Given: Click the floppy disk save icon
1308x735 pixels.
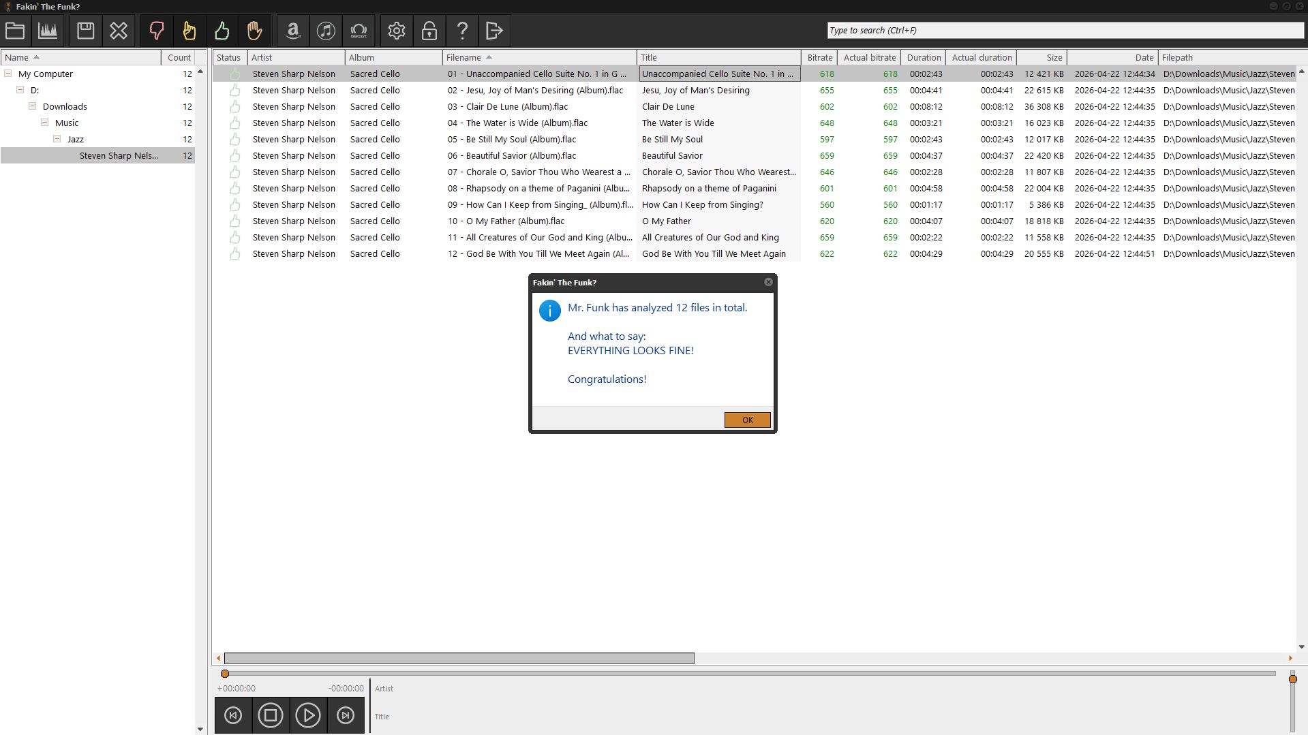Looking at the screenshot, I should [85, 31].
